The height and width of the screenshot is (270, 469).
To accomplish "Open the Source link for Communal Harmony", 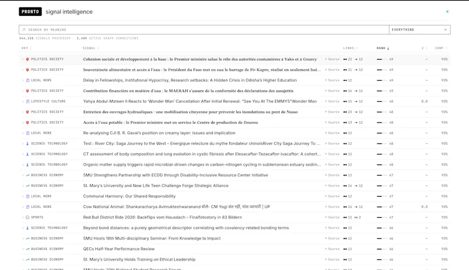I will [x=332, y=196].
